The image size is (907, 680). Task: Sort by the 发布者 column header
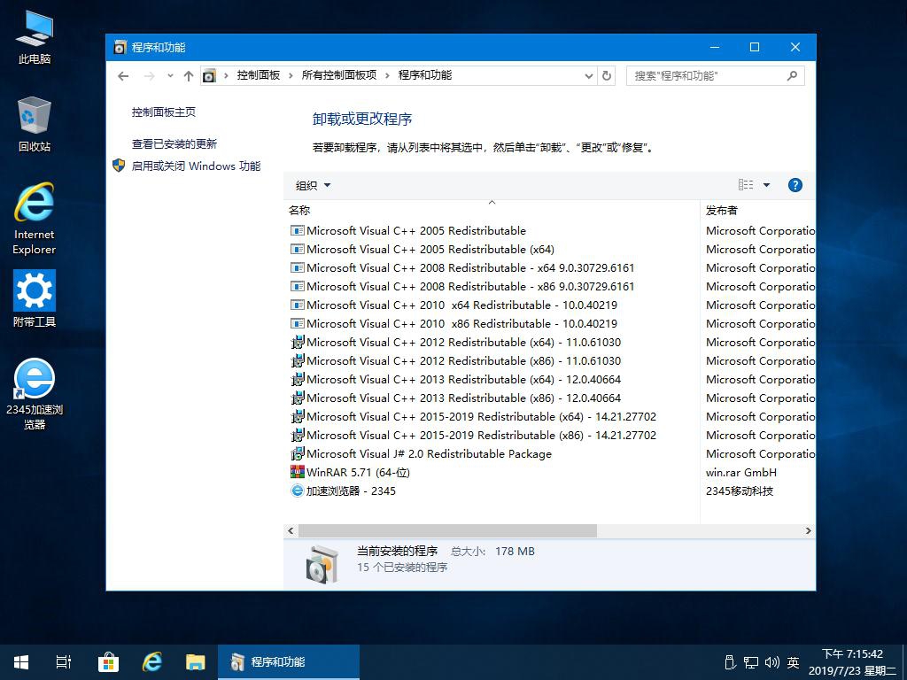point(757,211)
